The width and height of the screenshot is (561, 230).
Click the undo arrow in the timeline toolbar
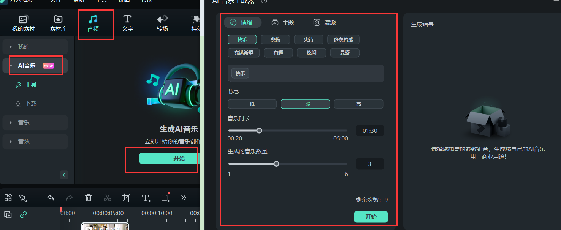(51, 198)
